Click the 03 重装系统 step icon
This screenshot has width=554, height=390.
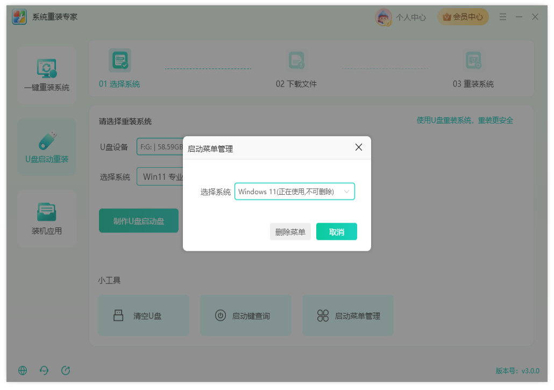coord(473,60)
